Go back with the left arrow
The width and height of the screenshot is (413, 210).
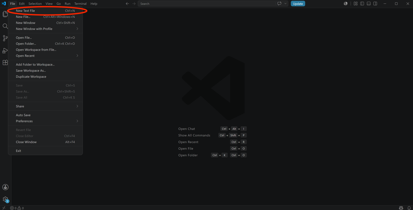tap(127, 4)
